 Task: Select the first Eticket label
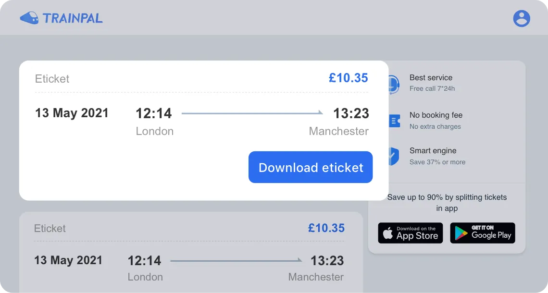52,79
